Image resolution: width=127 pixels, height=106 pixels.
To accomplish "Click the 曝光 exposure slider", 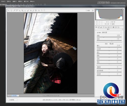I will 109,47.
